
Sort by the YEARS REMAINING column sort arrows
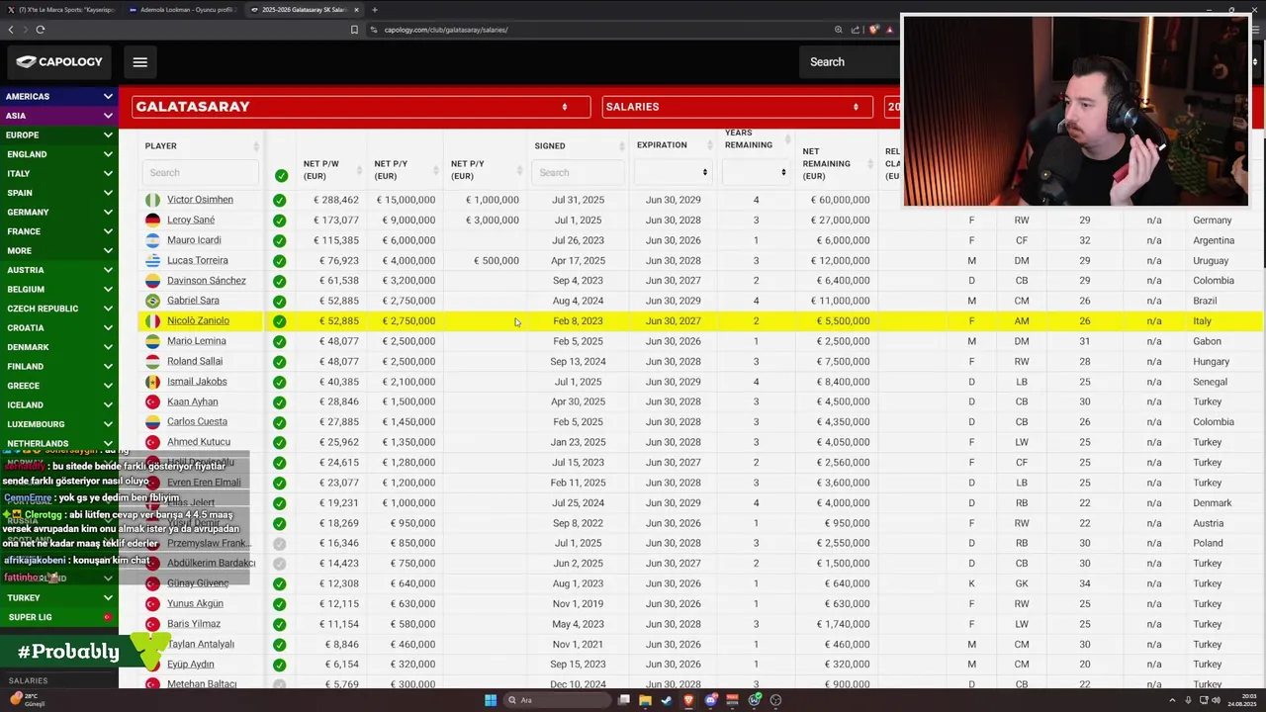pyautogui.click(x=787, y=139)
